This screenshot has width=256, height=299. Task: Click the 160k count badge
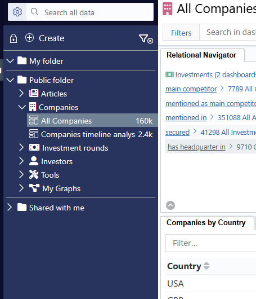144,121
